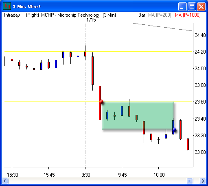Click the last red candle near 23.00

[x=188, y=144]
